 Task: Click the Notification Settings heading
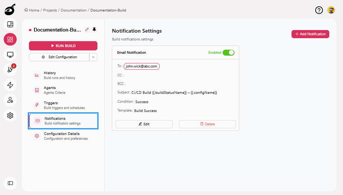pyautogui.click(x=137, y=31)
